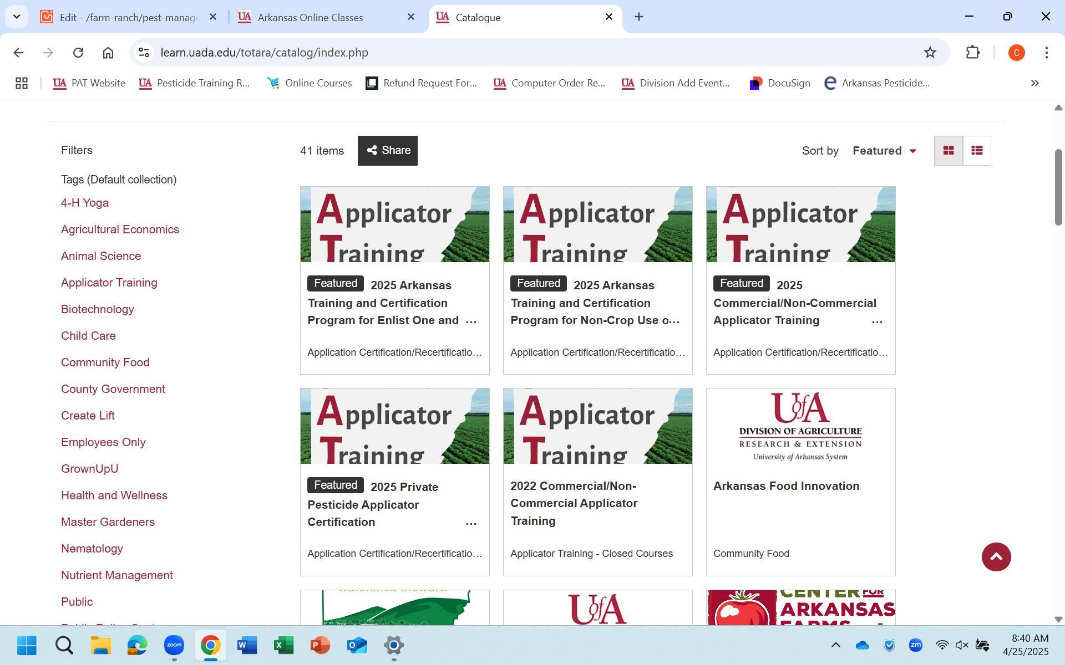Filter by Child Care tag
This screenshot has width=1065, height=665.
[88, 336]
